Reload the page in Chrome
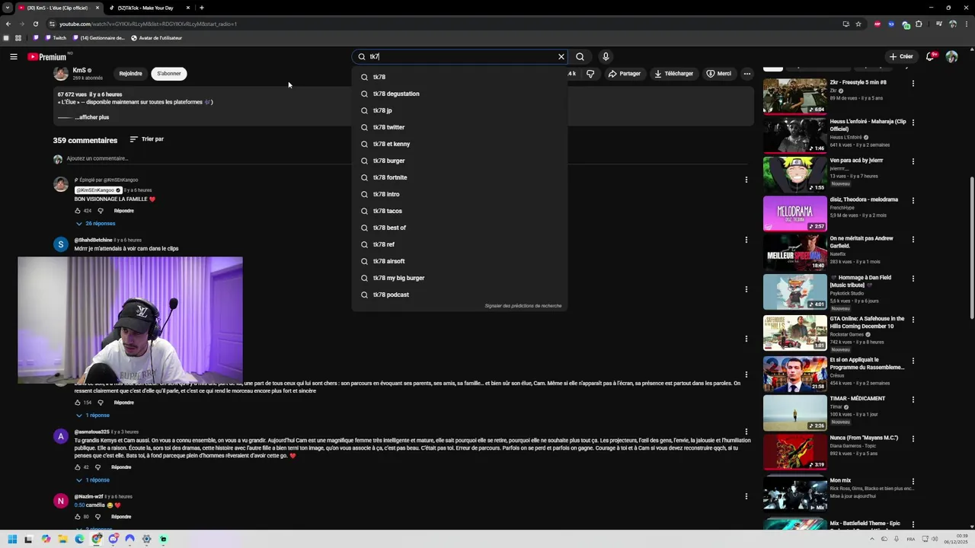This screenshot has width=975, height=548. click(35, 24)
